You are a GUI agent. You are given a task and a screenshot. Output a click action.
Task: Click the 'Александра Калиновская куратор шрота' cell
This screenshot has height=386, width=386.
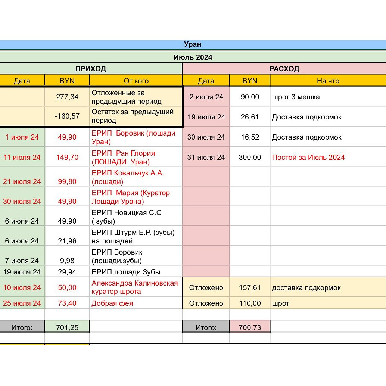coord(136,287)
